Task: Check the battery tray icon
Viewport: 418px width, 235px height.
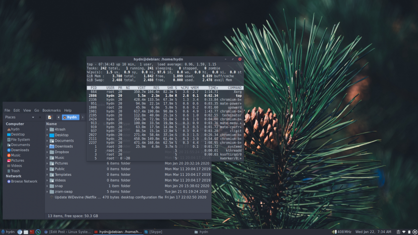Action: (x=409, y=232)
